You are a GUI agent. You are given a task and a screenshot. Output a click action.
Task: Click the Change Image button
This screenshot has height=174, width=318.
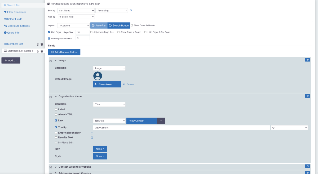point(107,84)
